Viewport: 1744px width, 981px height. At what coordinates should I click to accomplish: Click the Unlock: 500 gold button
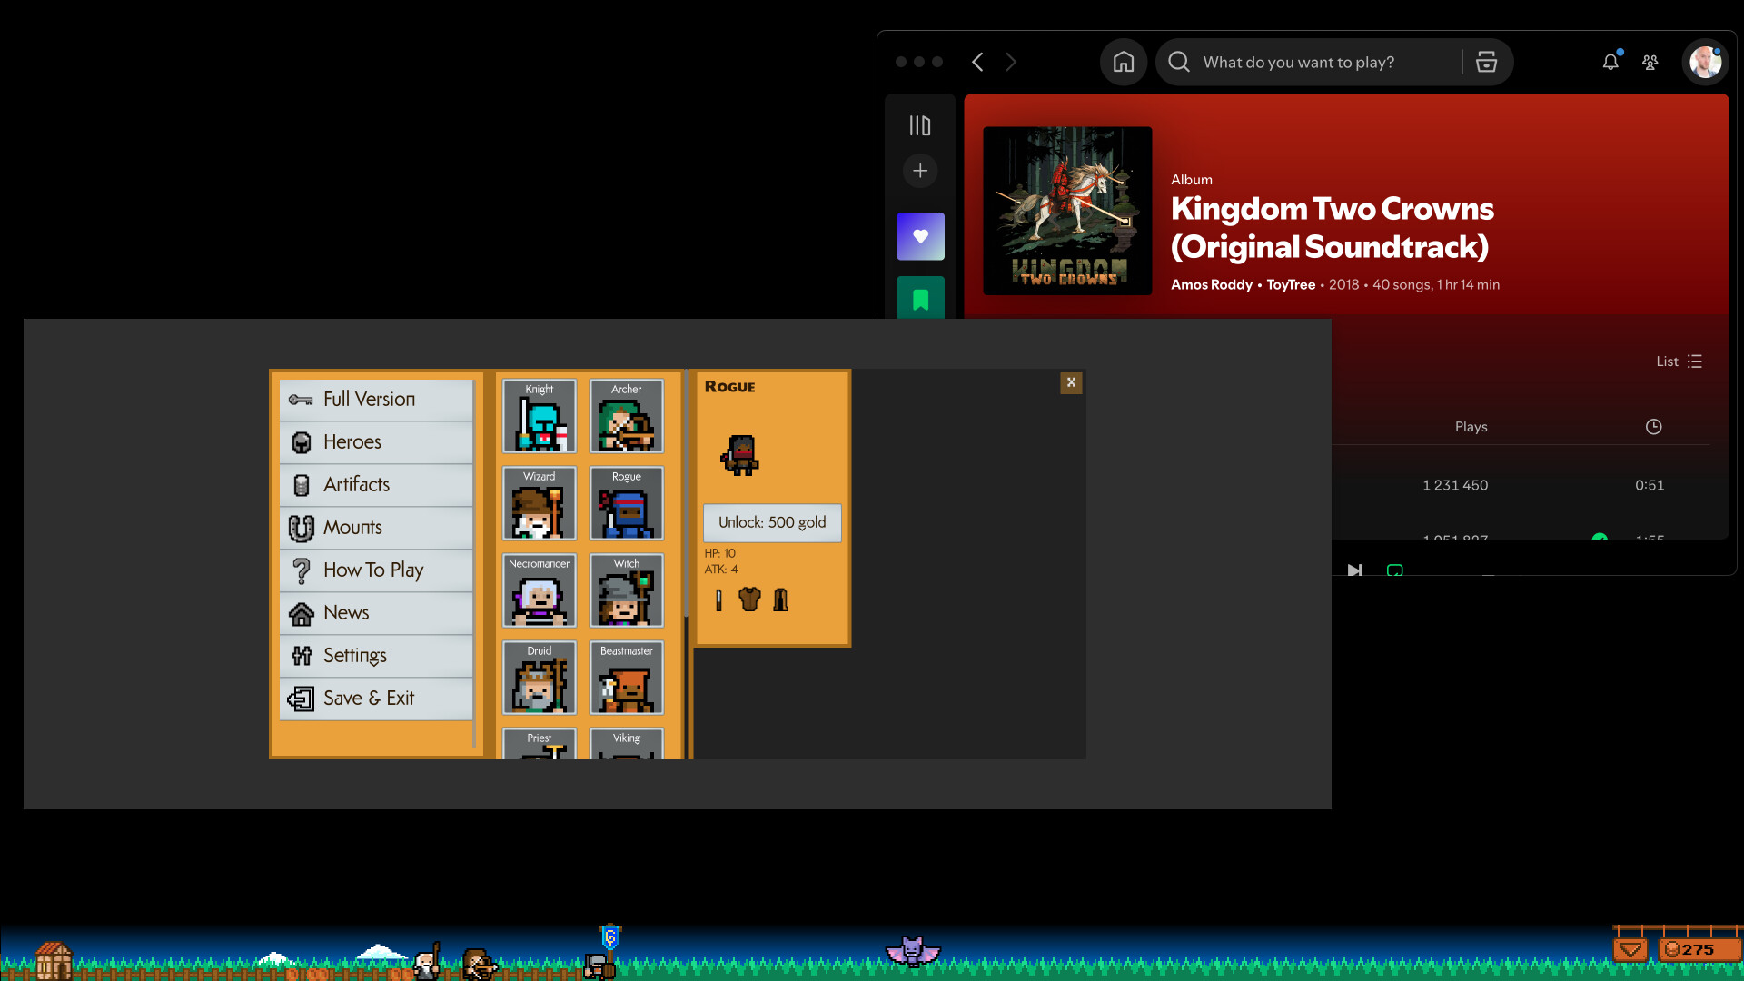[771, 523]
